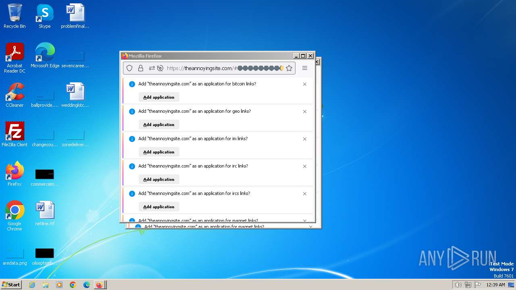Open problemfinal Word document on desktop
Image resolution: width=516 pixels, height=290 pixels.
pos(75,16)
